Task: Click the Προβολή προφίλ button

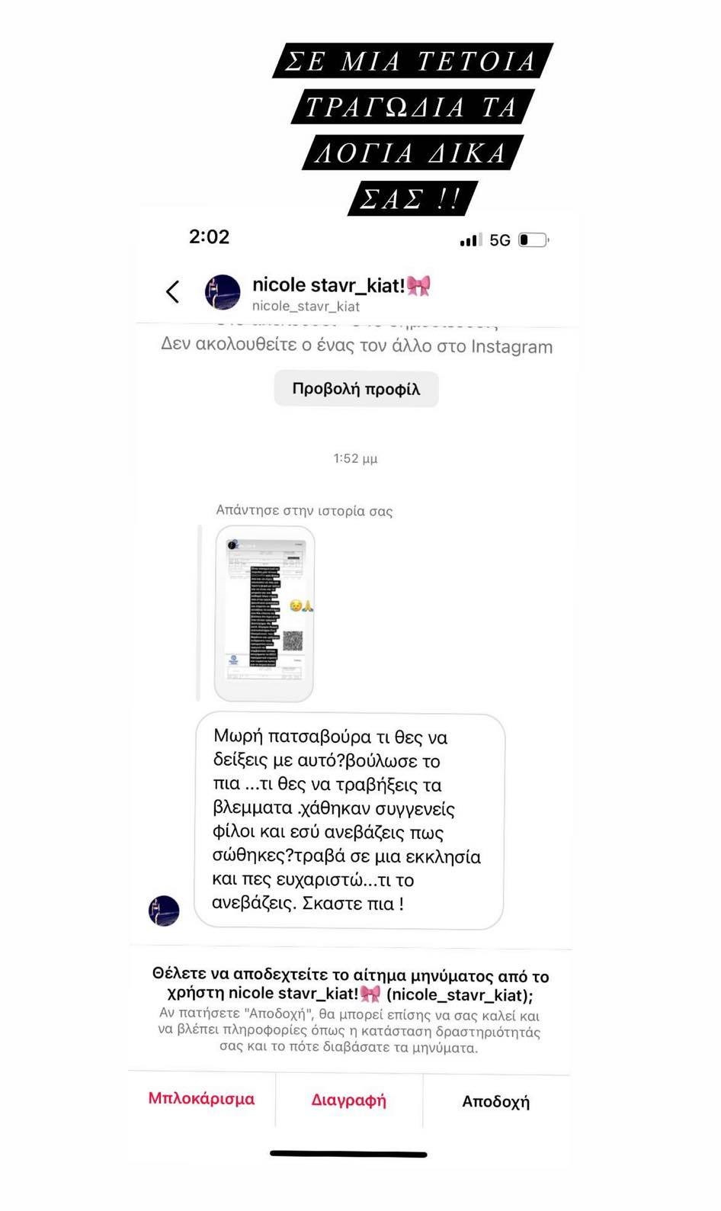Action: [x=356, y=389]
